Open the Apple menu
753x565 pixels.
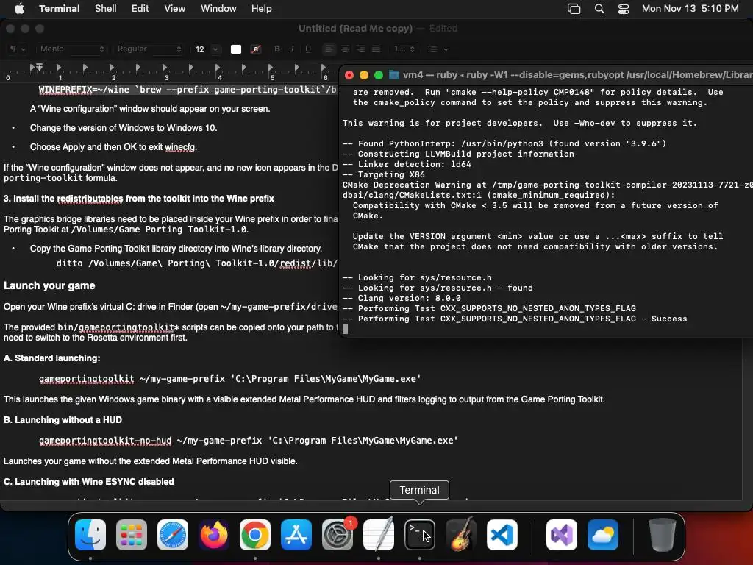pos(19,8)
